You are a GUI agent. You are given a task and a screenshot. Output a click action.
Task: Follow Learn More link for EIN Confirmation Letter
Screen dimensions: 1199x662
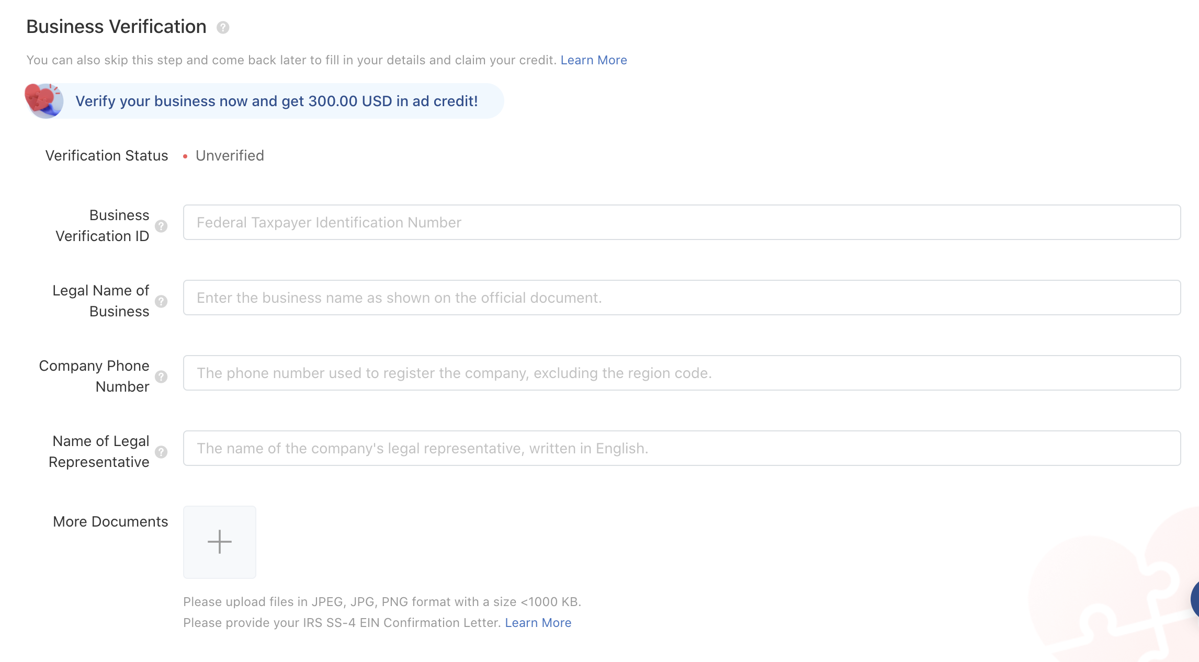click(538, 623)
